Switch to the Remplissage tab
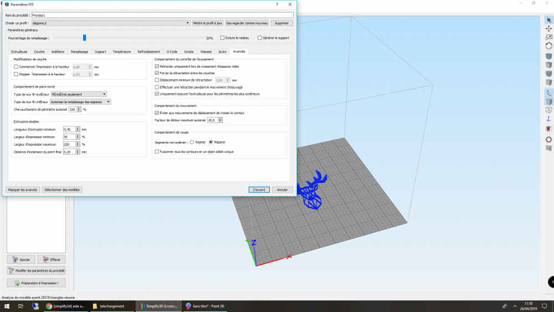Viewport: 554px width, 312px height. click(79, 52)
